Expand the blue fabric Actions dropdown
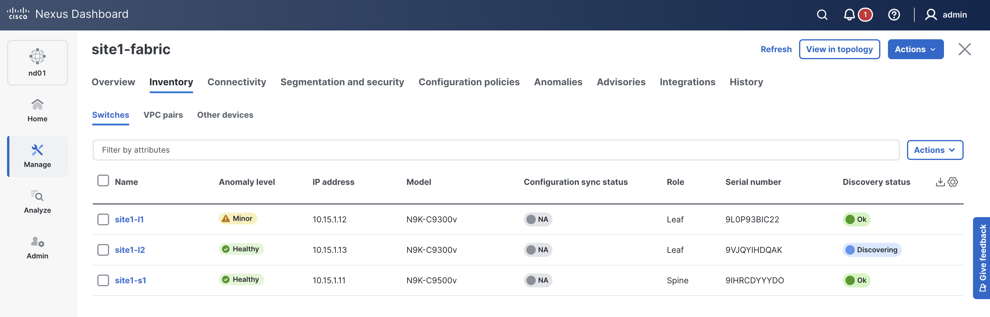Screen dimensions: 990x317 pyautogui.click(x=915, y=49)
